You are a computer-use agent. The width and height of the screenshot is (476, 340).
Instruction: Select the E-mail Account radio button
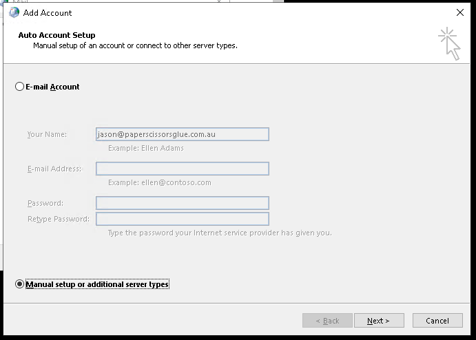coord(19,87)
